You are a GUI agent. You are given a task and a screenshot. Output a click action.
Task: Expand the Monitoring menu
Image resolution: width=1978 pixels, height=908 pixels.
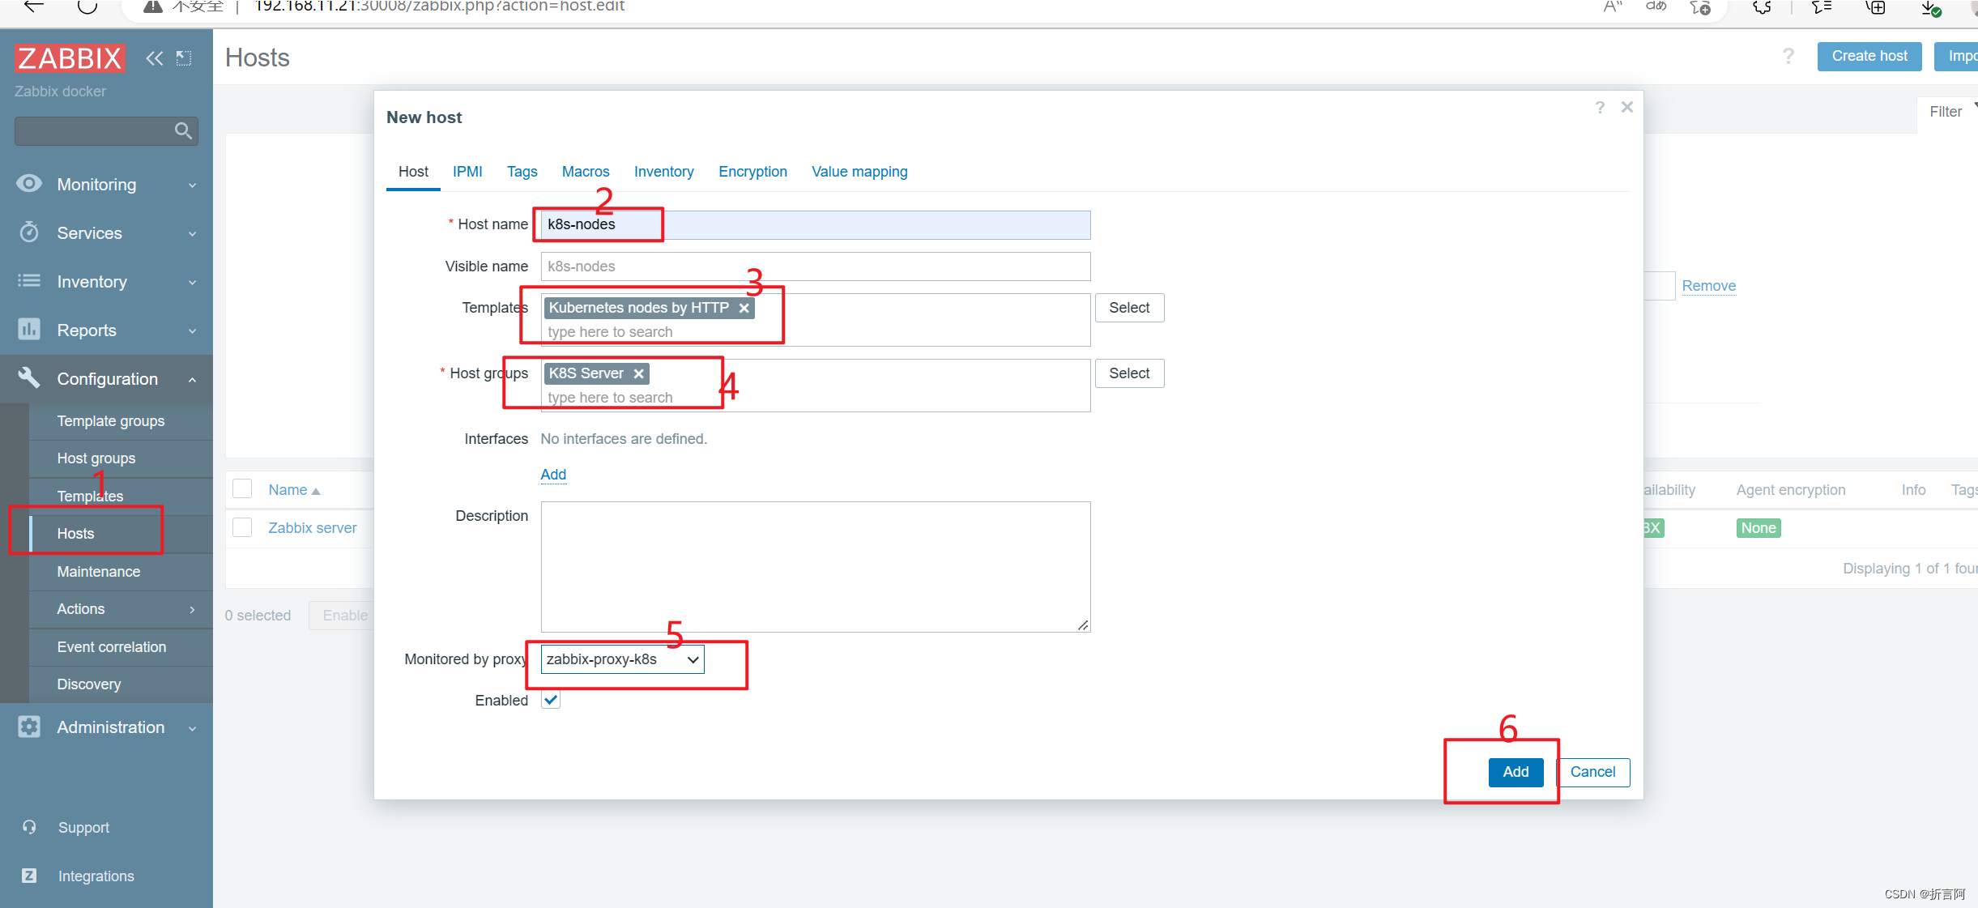pyautogui.click(x=193, y=185)
